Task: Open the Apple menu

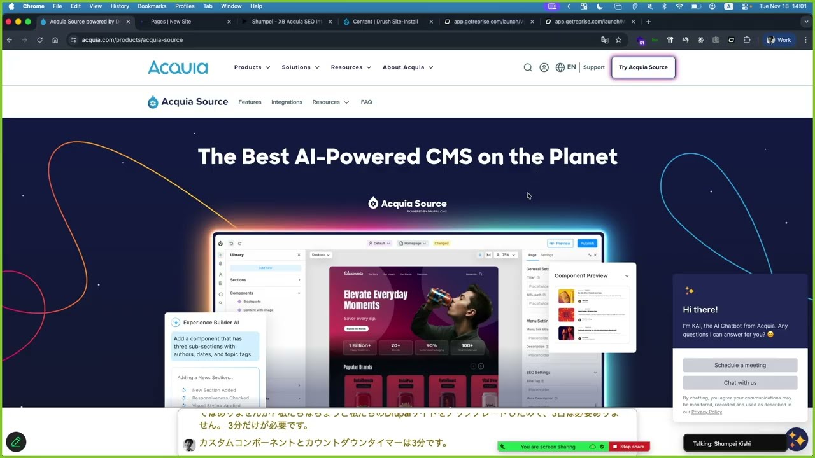Action: pyautogui.click(x=11, y=6)
